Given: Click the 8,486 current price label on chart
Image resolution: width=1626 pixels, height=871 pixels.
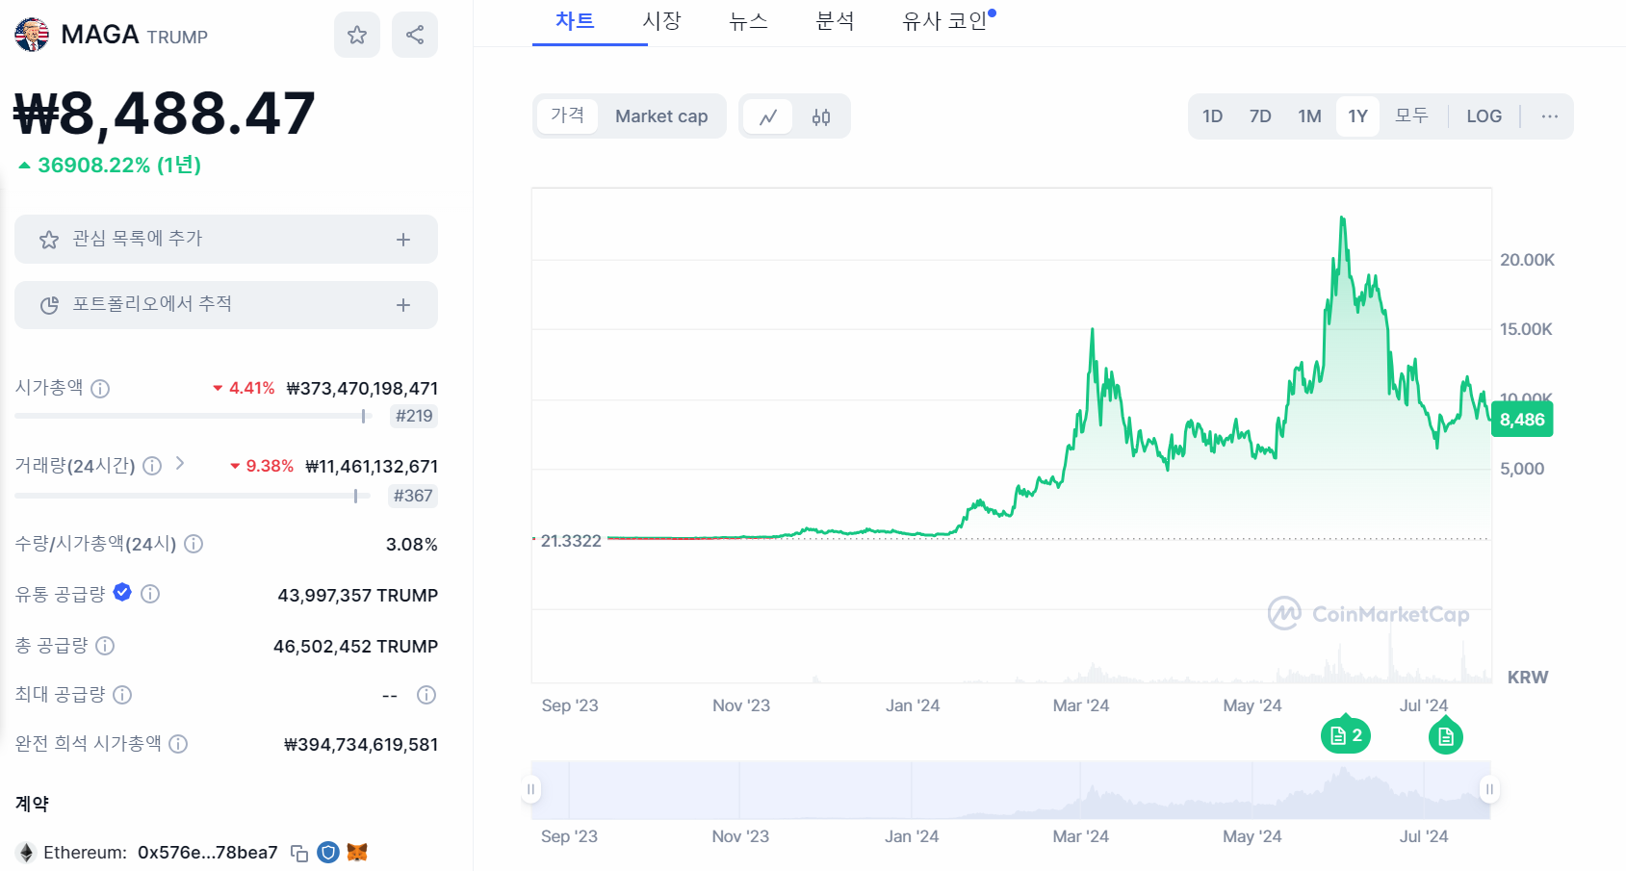Looking at the screenshot, I should point(1522,420).
